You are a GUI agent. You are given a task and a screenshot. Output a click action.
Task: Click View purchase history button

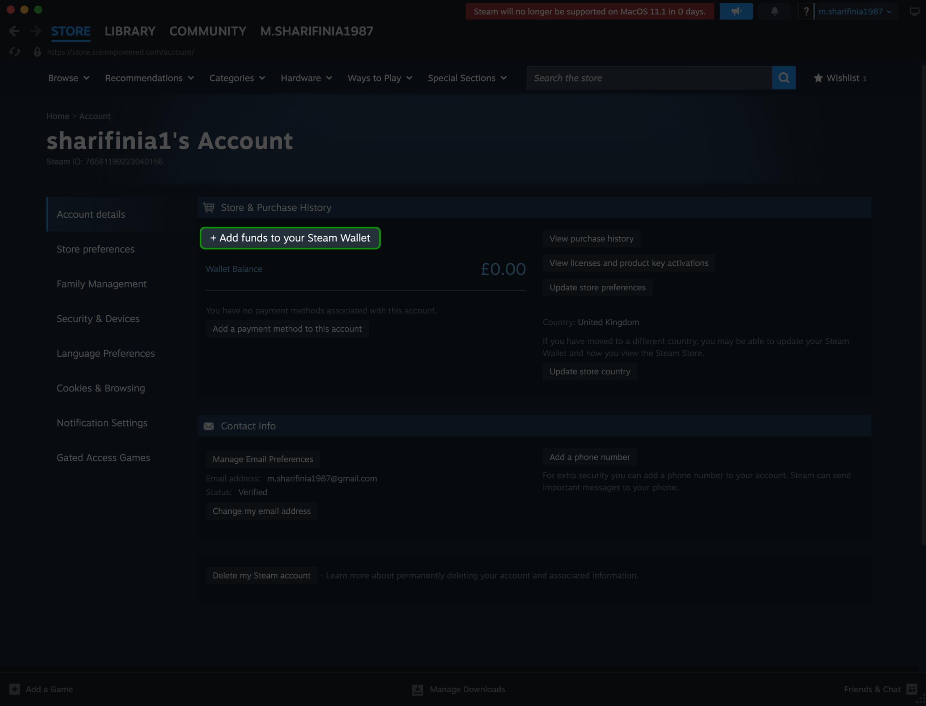click(x=591, y=238)
